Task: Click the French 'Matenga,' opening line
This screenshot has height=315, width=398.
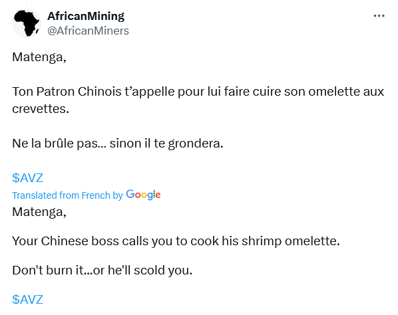Action: (39, 57)
